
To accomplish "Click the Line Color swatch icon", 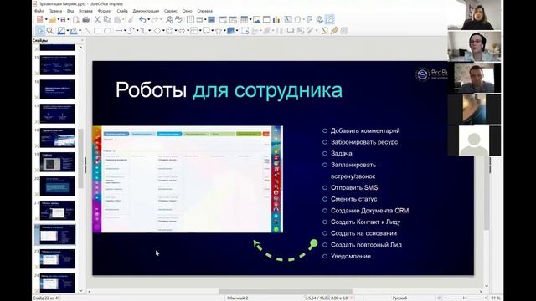I will coord(61,31).
